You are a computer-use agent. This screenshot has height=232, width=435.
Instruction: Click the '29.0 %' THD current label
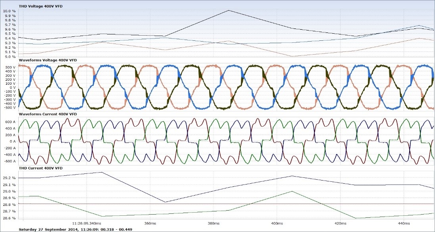[x=9, y=191]
